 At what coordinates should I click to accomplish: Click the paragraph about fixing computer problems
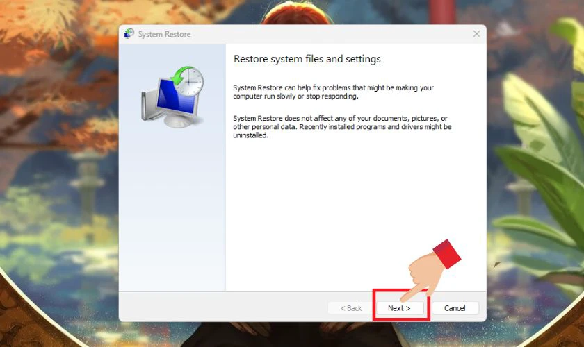(x=333, y=92)
